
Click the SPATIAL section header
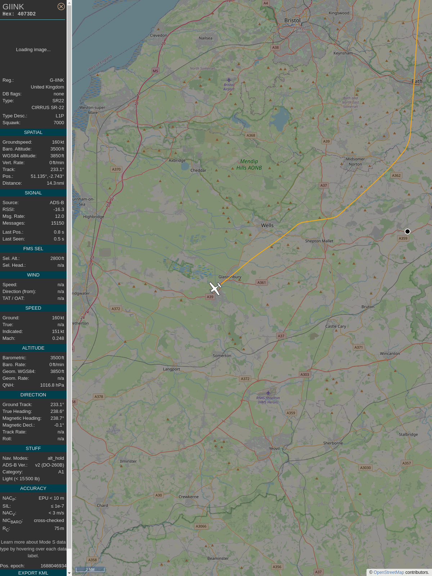pyautogui.click(x=33, y=132)
